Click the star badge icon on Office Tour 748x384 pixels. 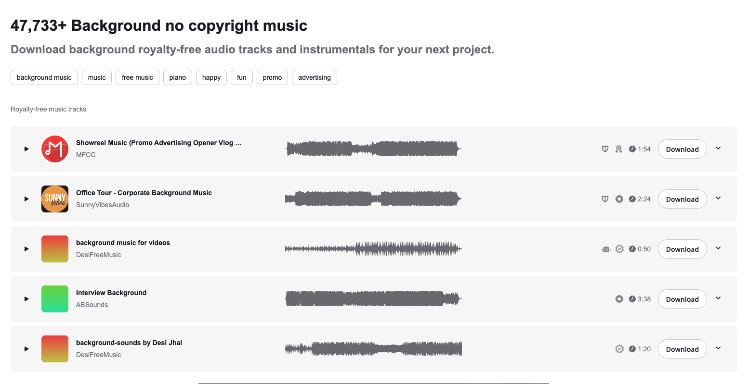pos(619,199)
